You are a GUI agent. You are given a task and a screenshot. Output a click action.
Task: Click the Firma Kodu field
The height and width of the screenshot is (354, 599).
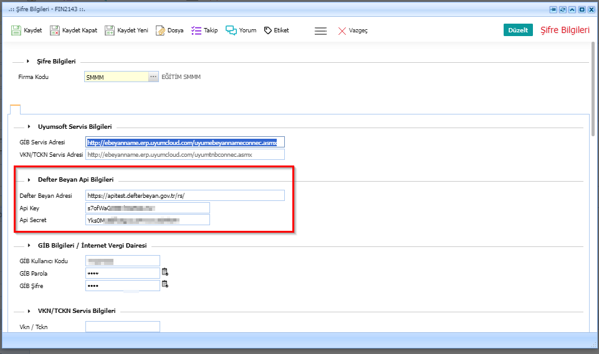point(117,77)
